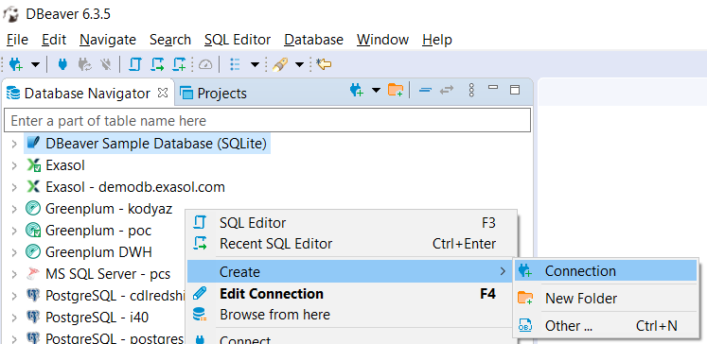Click the table name filter field
Viewport: 707px width, 344px height.
point(267,121)
